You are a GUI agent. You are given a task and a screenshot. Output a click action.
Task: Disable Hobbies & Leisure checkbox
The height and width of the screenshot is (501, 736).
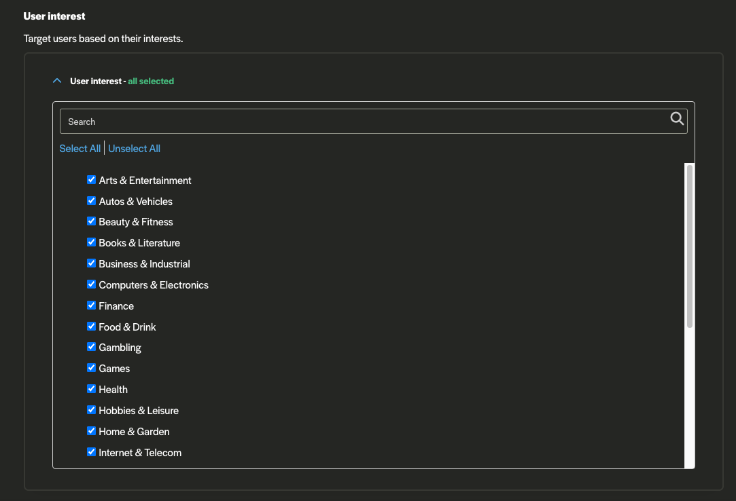pos(91,410)
